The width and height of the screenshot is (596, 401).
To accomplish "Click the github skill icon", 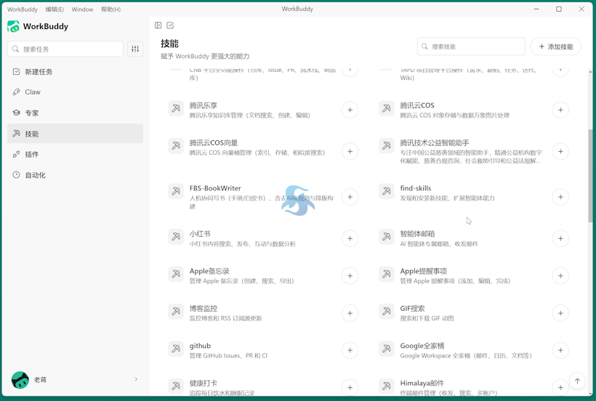I will 176,349.
